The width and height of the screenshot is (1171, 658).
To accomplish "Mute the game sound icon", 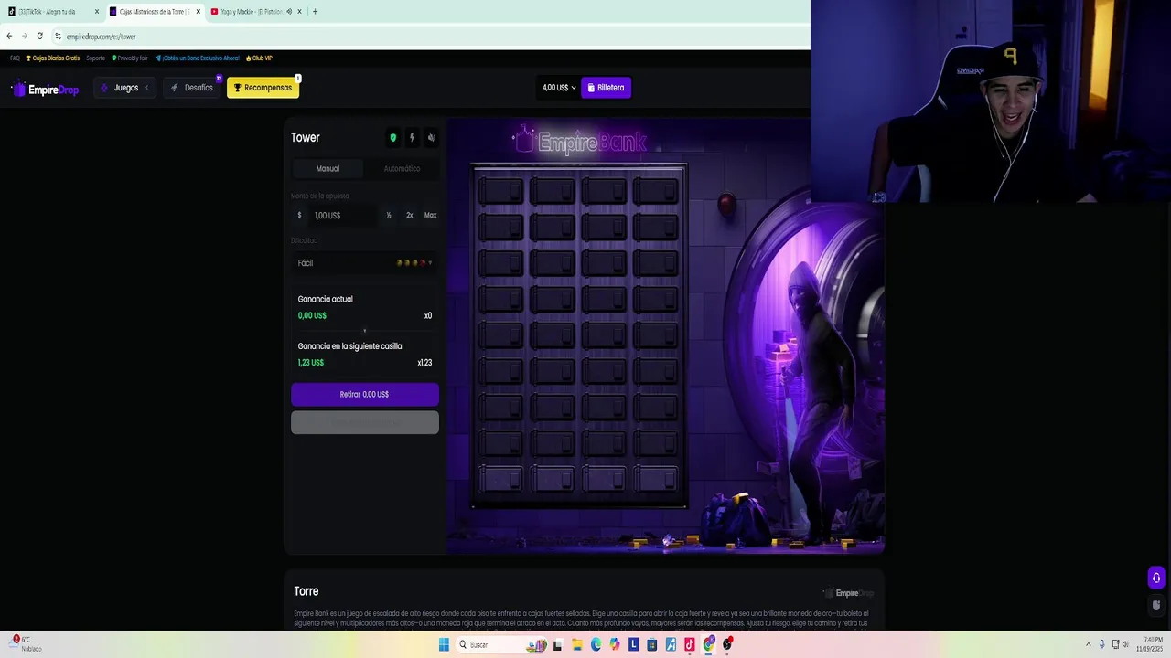I will 431,138.
